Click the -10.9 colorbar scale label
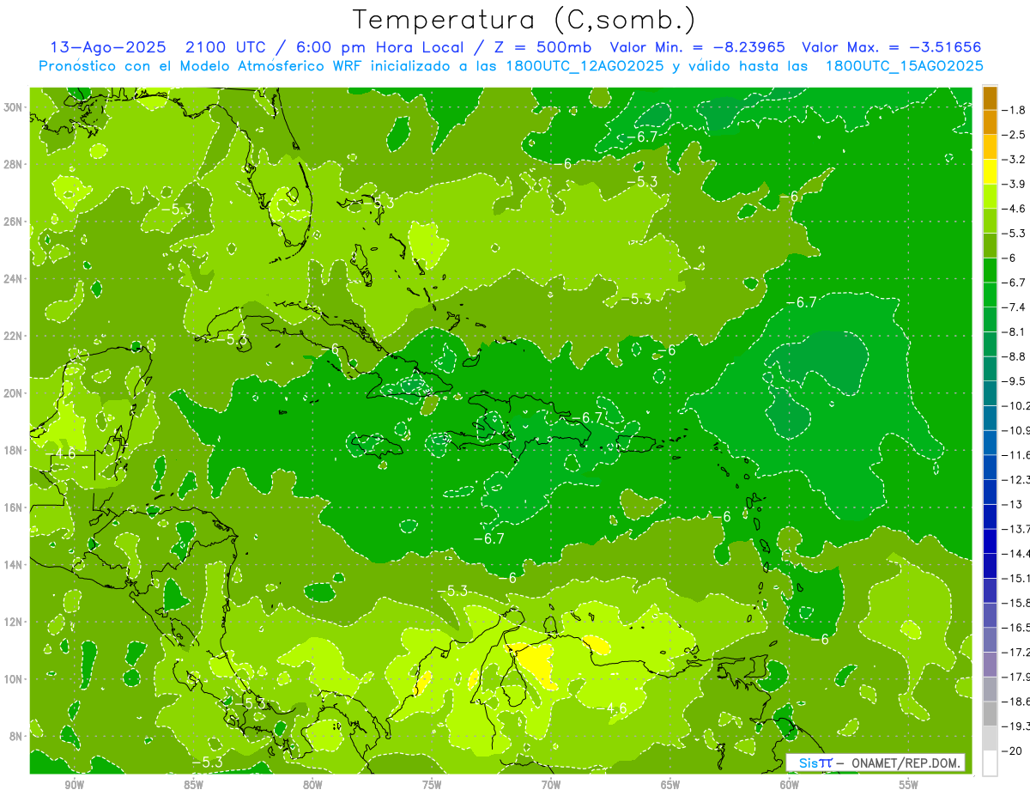The height and width of the screenshot is (796, 1030). click(1017, 429)
